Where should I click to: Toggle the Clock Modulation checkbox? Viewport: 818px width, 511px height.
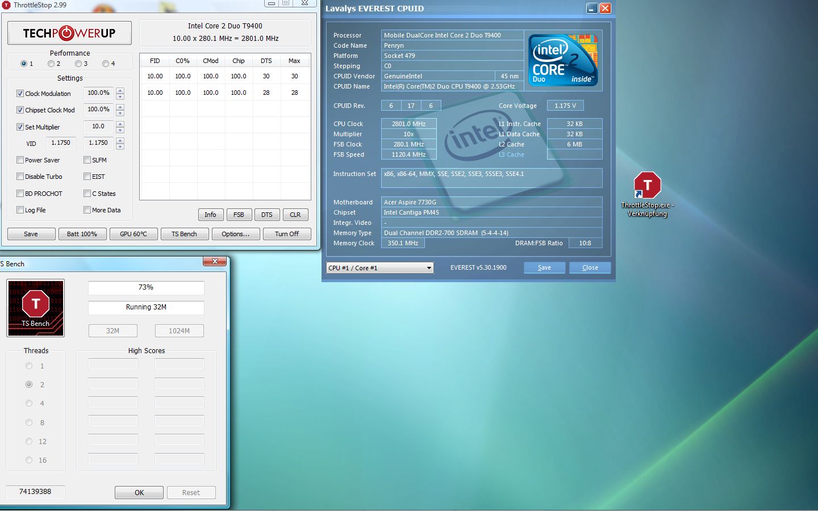click(20, 94)
